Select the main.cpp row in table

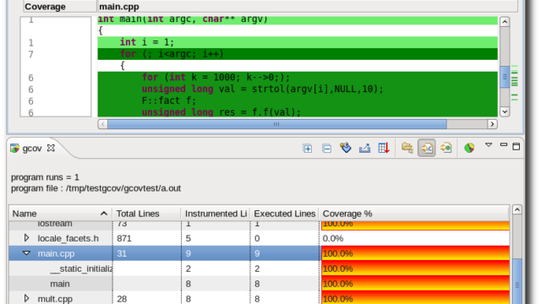point(260,253)
